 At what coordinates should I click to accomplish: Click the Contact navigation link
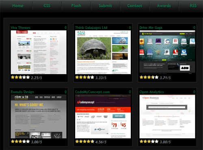tap(135, 6)
